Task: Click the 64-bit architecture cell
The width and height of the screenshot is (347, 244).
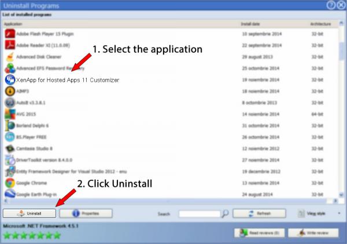Action: [x=318, y=114]
